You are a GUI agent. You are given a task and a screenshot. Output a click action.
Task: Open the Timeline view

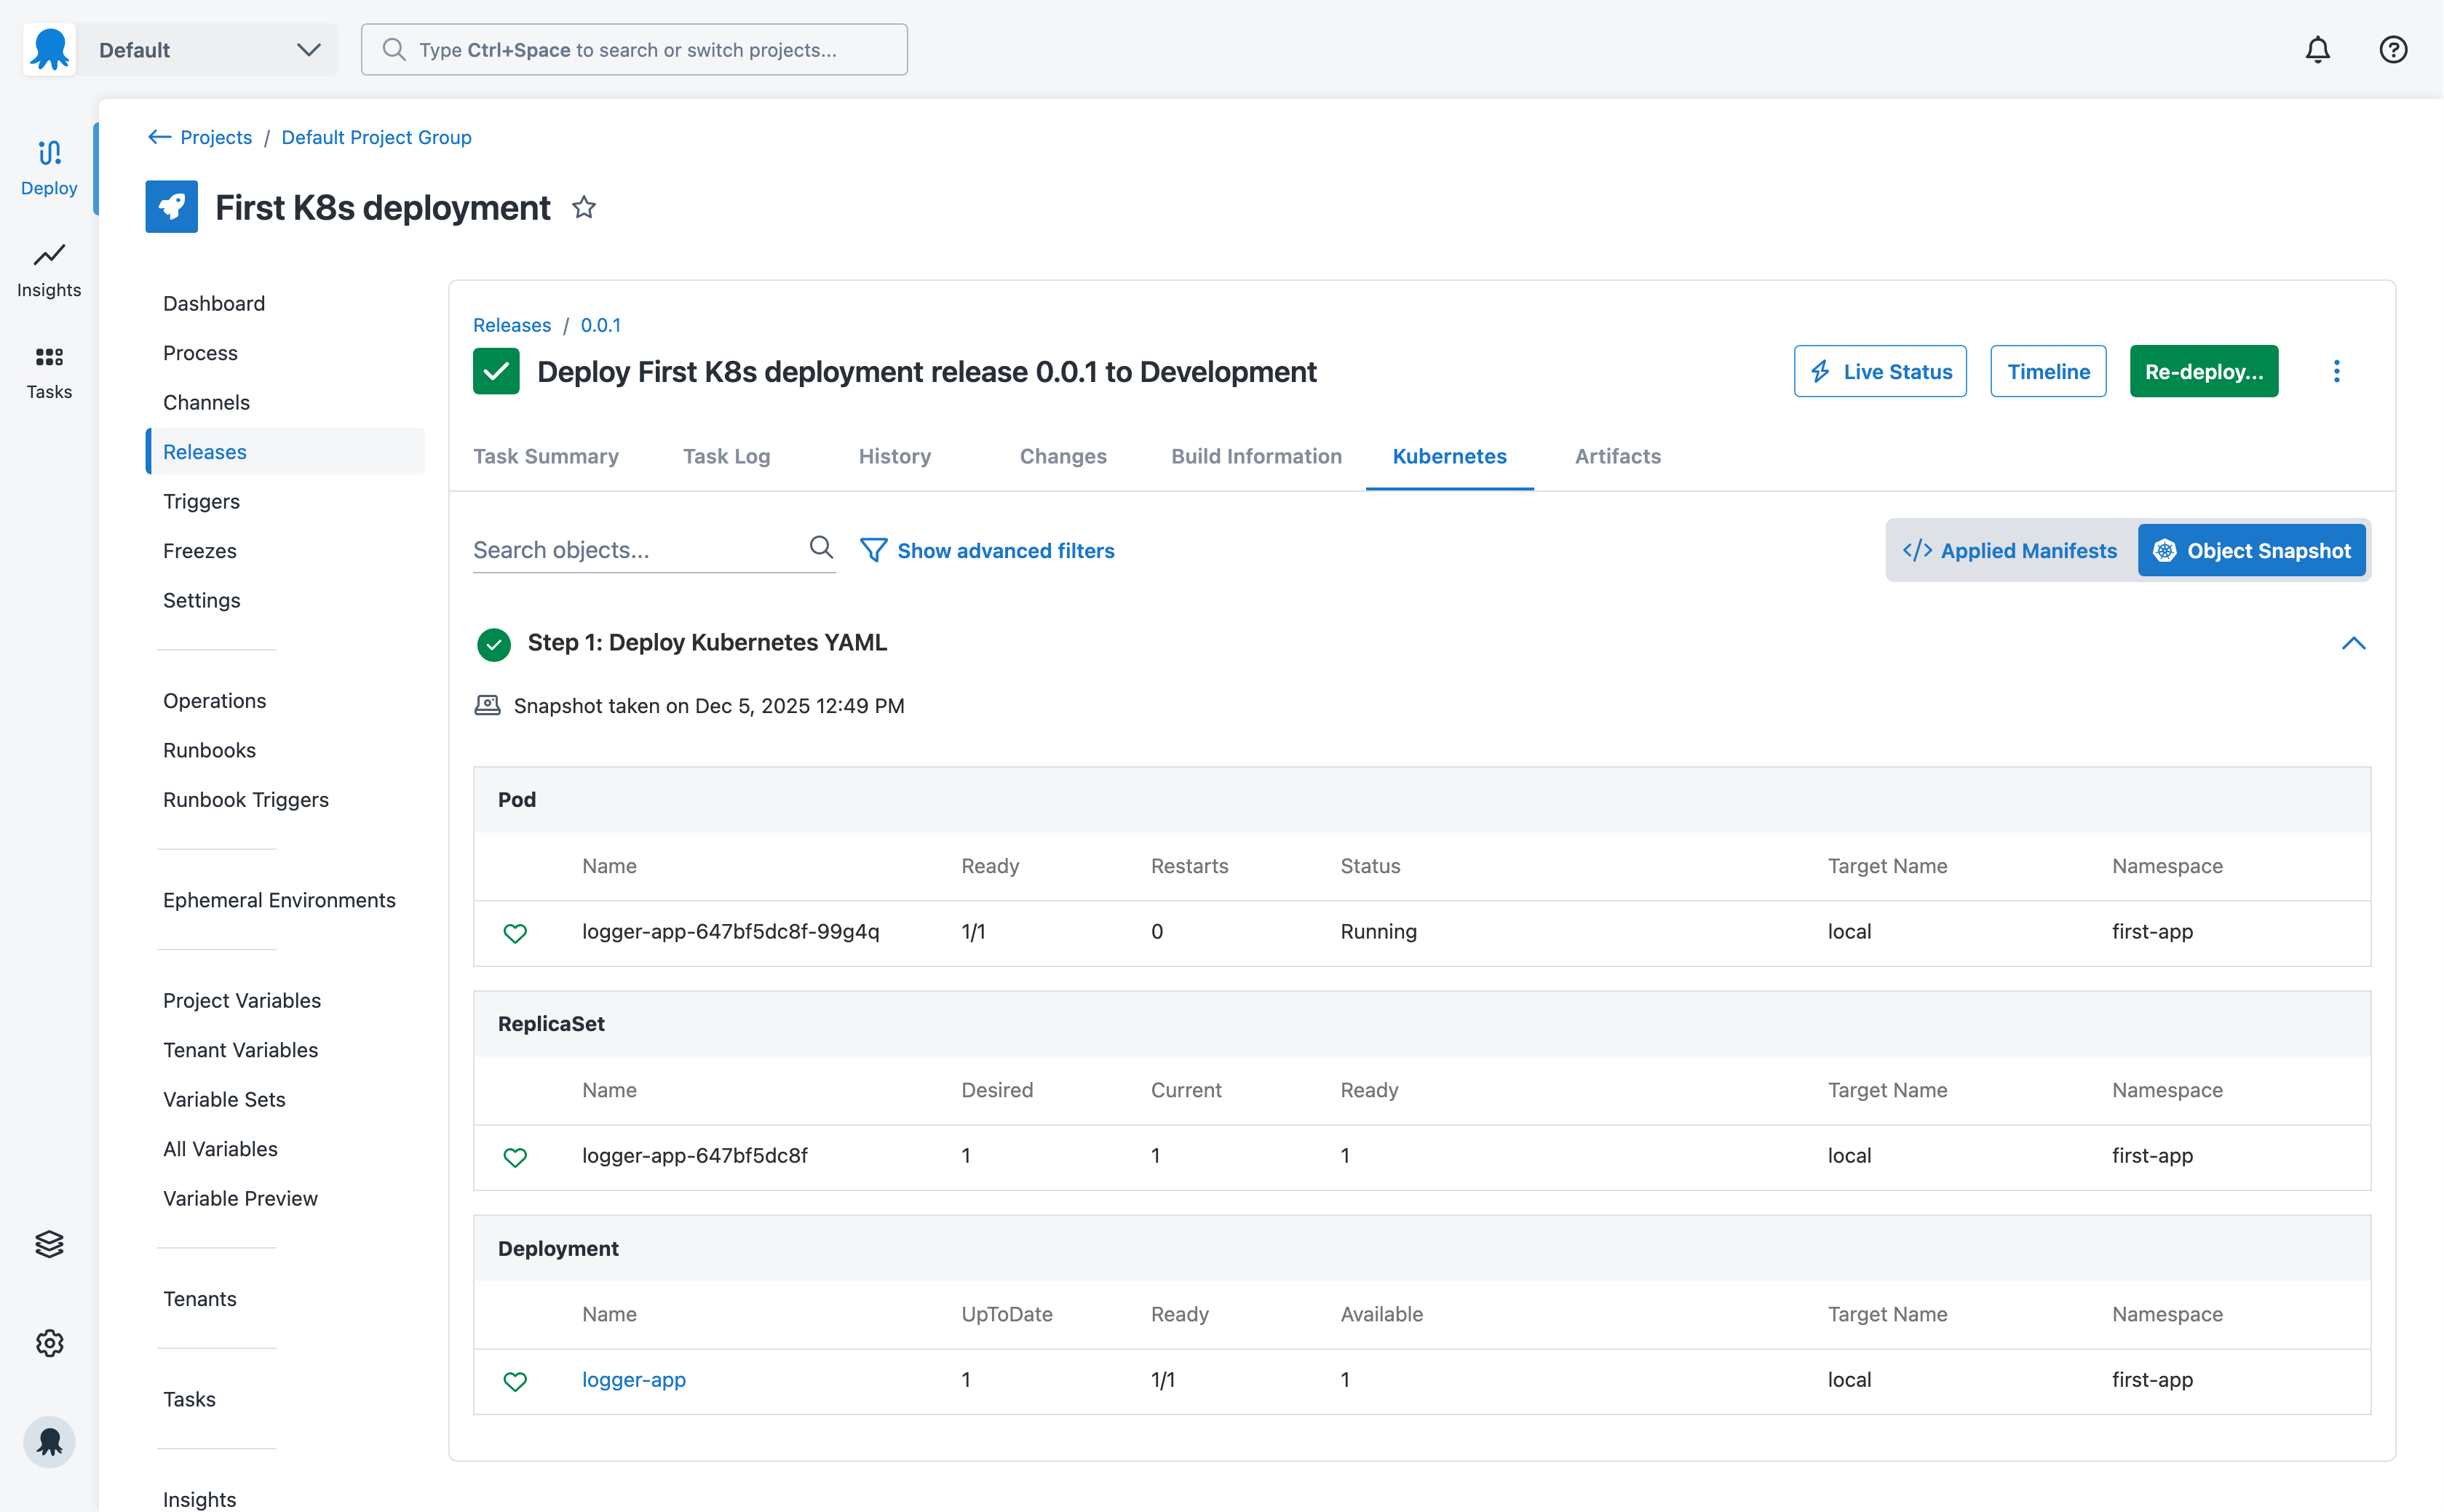pyautogui.click(x=2048, y=371)
